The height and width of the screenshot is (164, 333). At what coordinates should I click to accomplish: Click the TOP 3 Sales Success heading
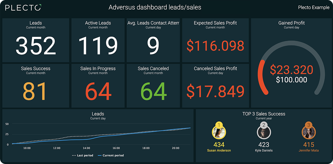point(264,114)
